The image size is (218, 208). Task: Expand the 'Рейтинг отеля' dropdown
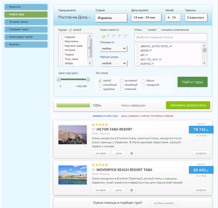[x=113, y=63]
